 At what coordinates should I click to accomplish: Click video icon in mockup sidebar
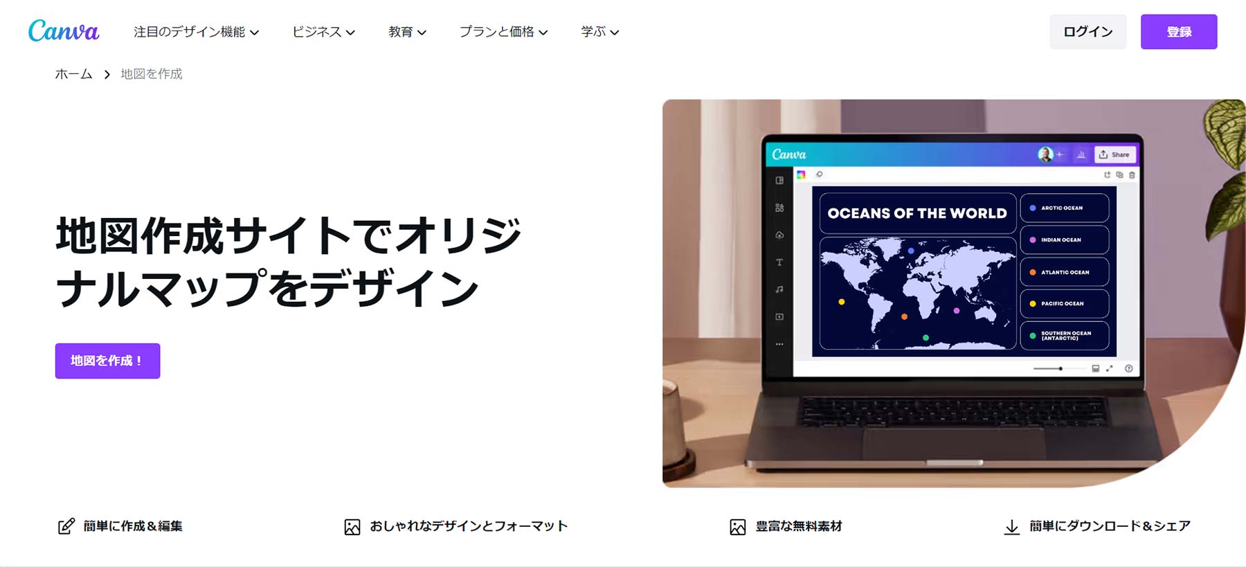(779, 317)
